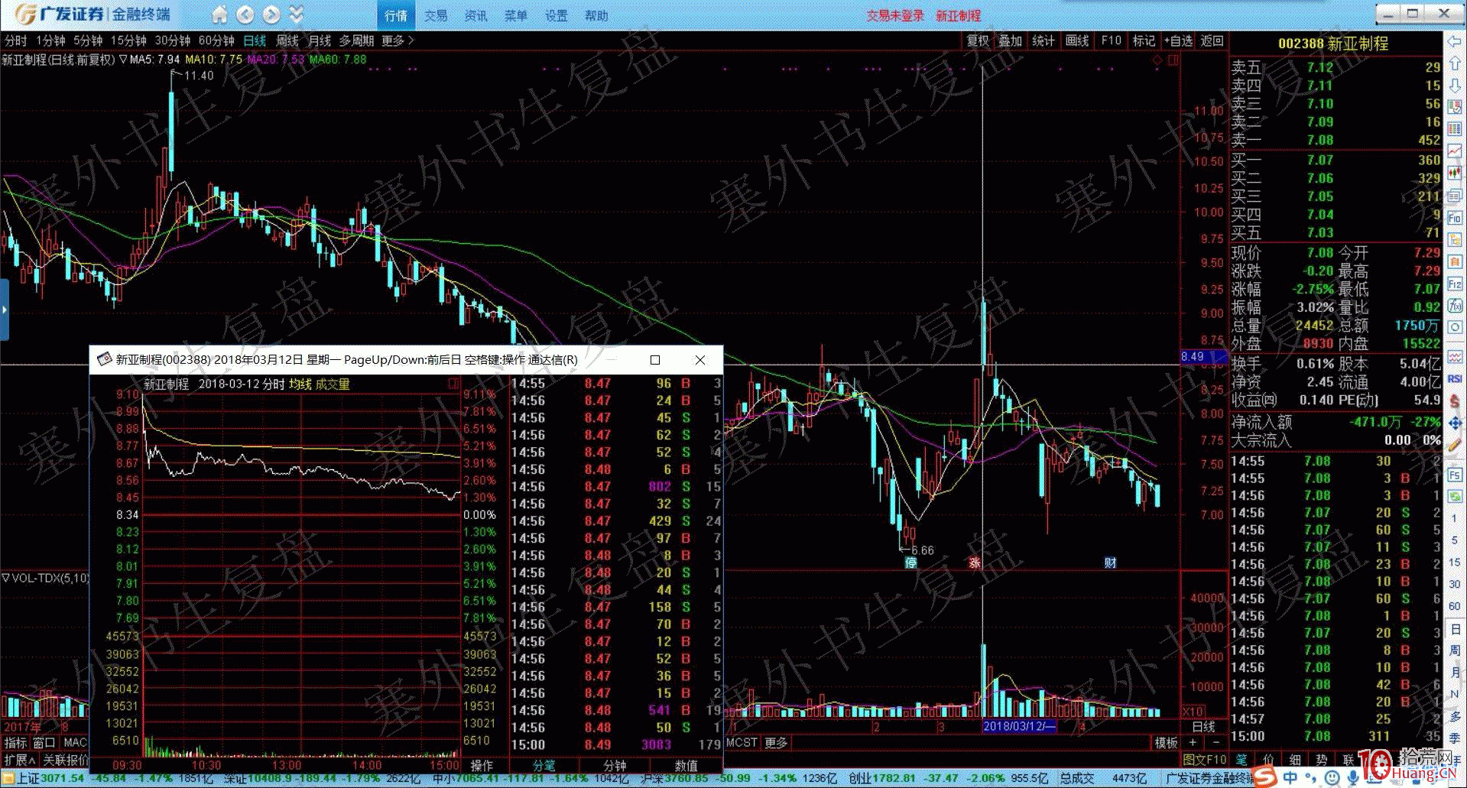Viewport: 1467px width, 788px height.
Task: Click the F5 sidebar icon
Action: (x=1455, y=475)
